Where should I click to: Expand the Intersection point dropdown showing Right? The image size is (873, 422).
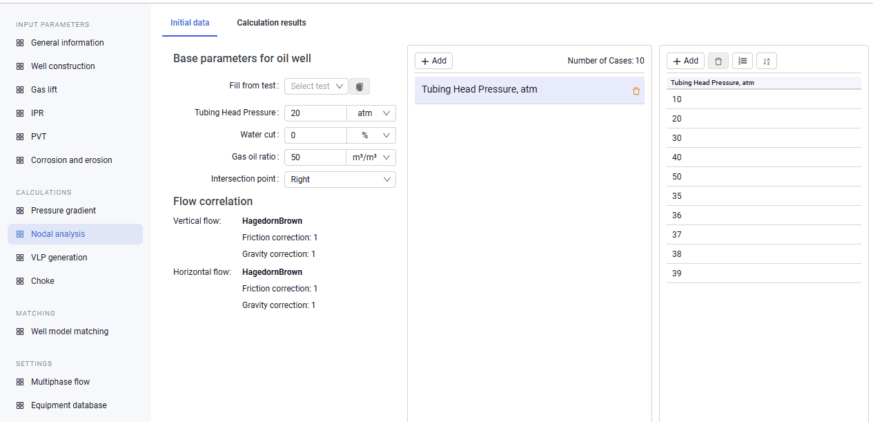(340, 180)
